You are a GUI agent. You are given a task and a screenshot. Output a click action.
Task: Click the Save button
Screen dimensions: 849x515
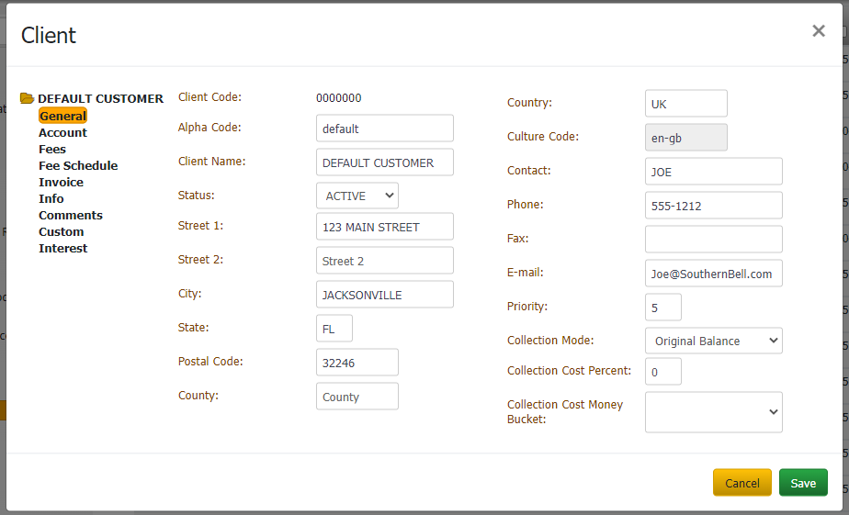pos(803,483)
